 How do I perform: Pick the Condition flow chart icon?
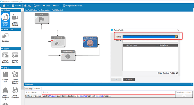(5, 37)
